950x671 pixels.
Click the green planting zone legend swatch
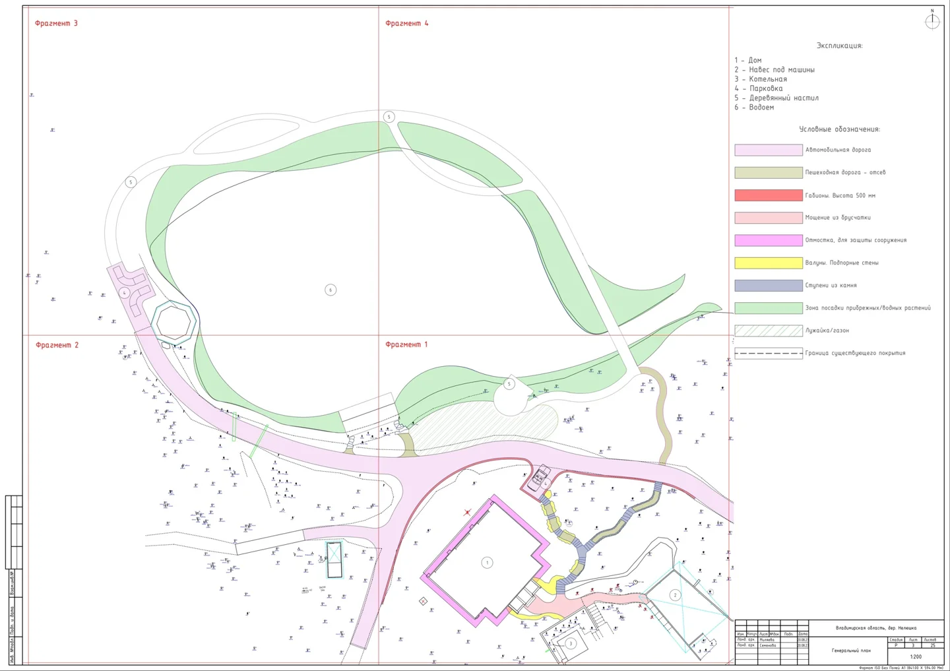click(769, 308)
